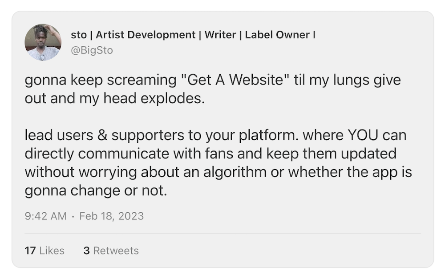The image size is (445, 275).
Task: Click the 'Feb 18, 2023' date
Action: tap(111, 216)
